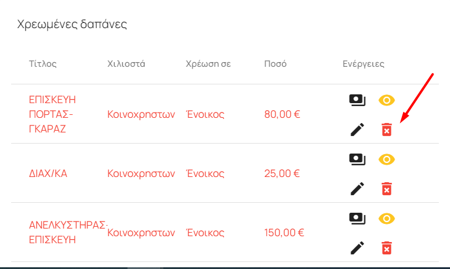Edit the ΕΠΙΣΚΕΥΗ ΠΟΡΤΑΣ-ΓΚΑΡΑΖ expense with pencil
The height and width of the screenshot is (269, 450).
click(x=357, y=130)
